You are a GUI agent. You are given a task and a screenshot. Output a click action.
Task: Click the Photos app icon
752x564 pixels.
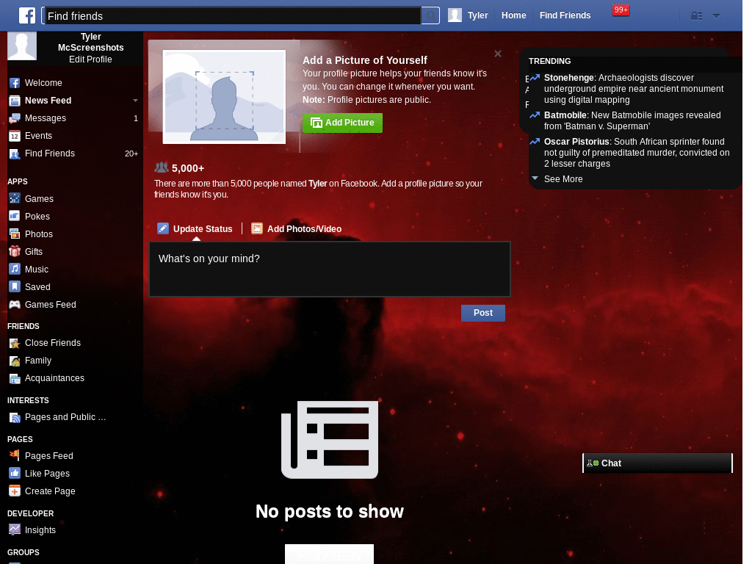(x=15, y=234)
